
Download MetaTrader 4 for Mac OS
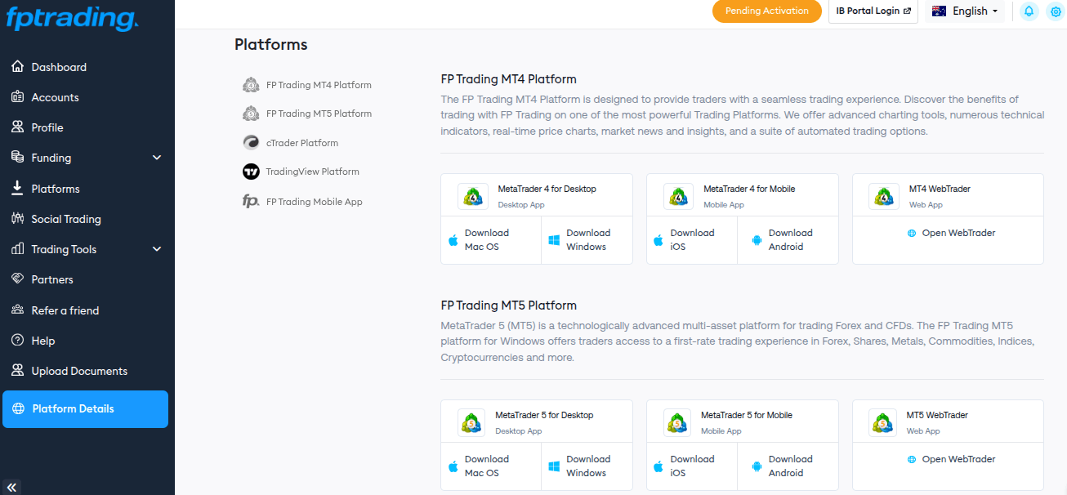(491, 240)
